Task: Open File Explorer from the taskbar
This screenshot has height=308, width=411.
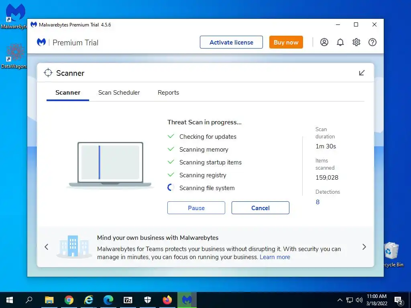Action: pos(49,300)
